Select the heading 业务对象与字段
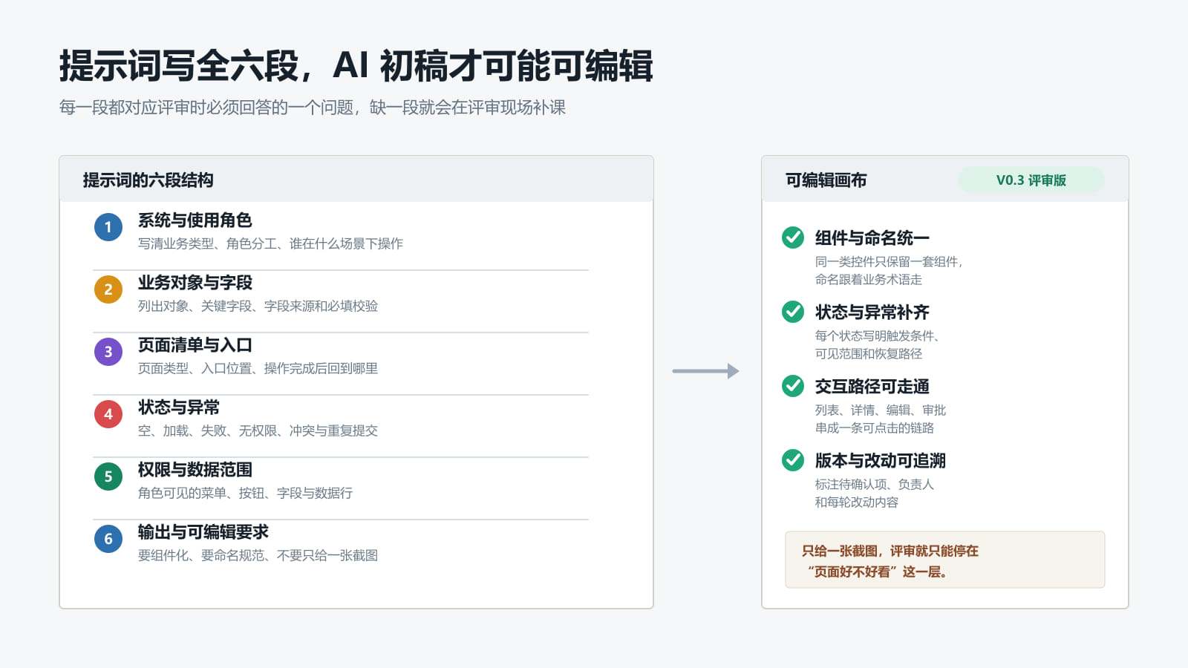This screenshot has height=668, width=1188. click(195, 283)
